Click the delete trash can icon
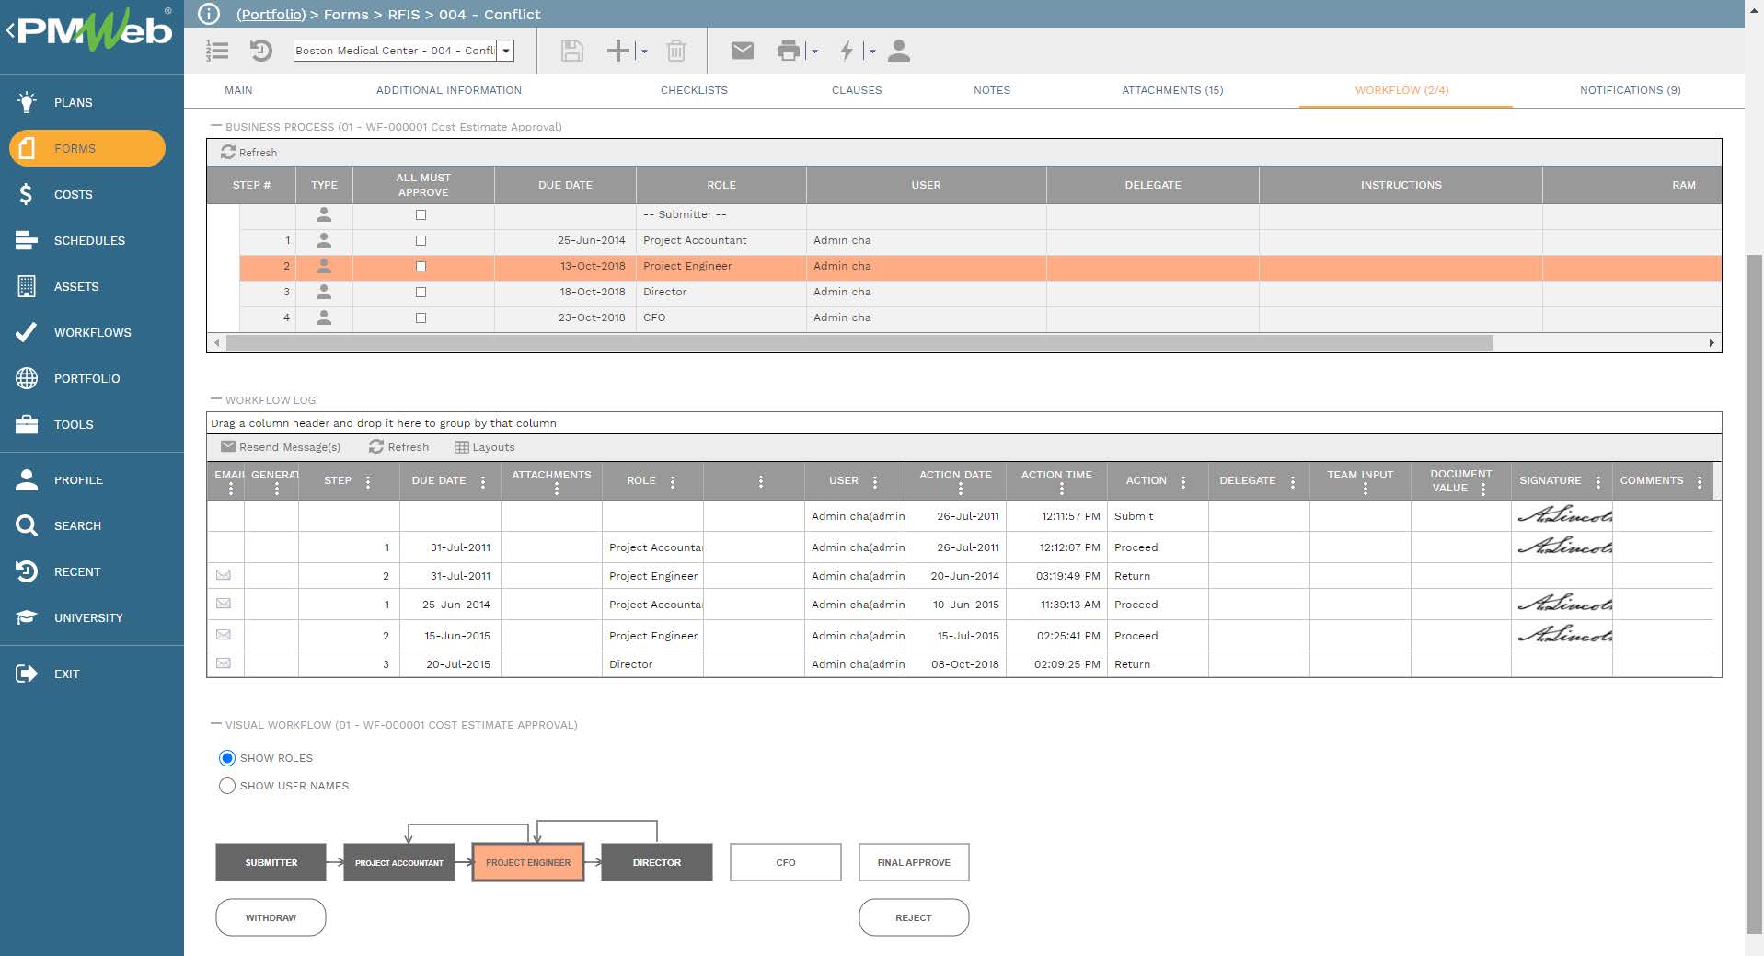Image resolution: width=1764 pixels, height=956 pixels. tap(676, 51)
